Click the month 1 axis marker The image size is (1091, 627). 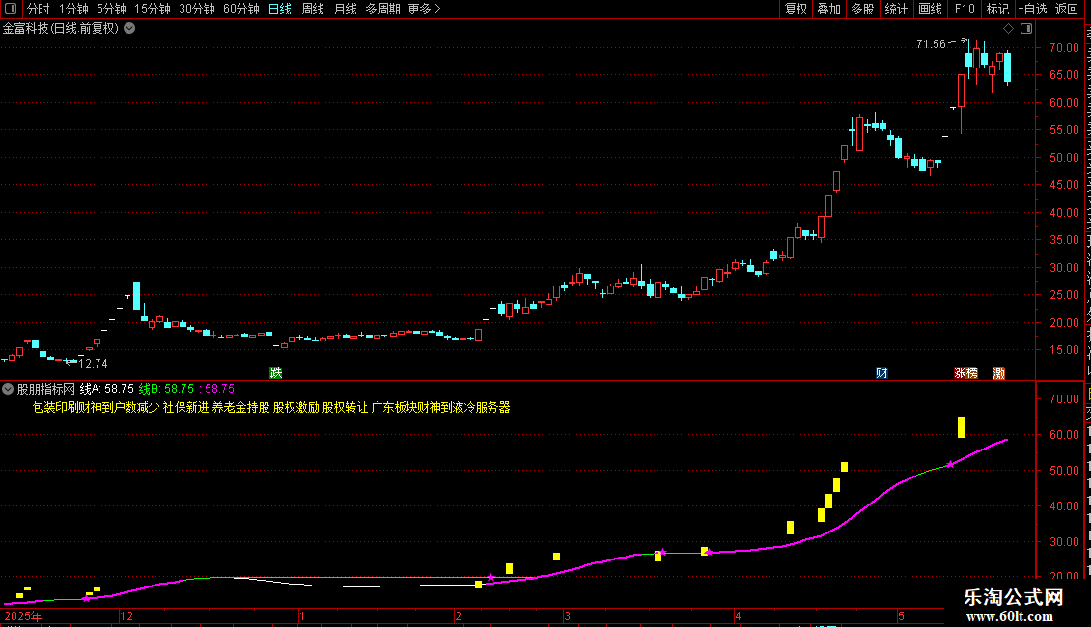tap(302, 615)
